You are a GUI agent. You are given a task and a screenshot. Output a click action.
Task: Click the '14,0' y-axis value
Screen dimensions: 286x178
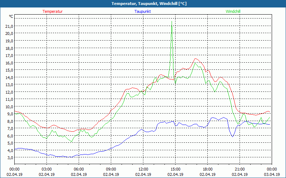9,77
